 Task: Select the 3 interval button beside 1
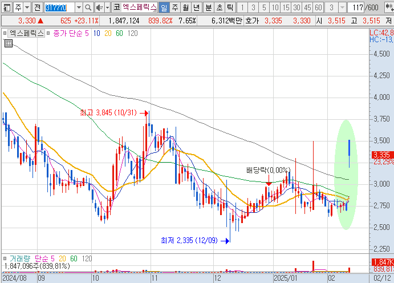tap(253, 7)
